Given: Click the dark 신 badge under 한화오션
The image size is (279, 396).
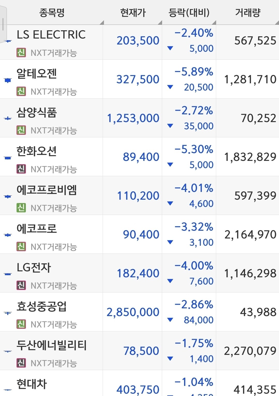Looking at the screenshot, I should [x=21, y=169].
